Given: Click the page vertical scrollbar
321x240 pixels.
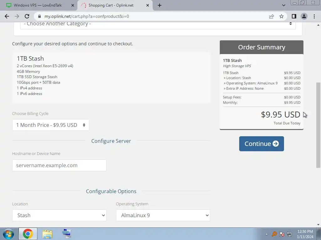Looking at the screenshot, I should coord(318,125).
